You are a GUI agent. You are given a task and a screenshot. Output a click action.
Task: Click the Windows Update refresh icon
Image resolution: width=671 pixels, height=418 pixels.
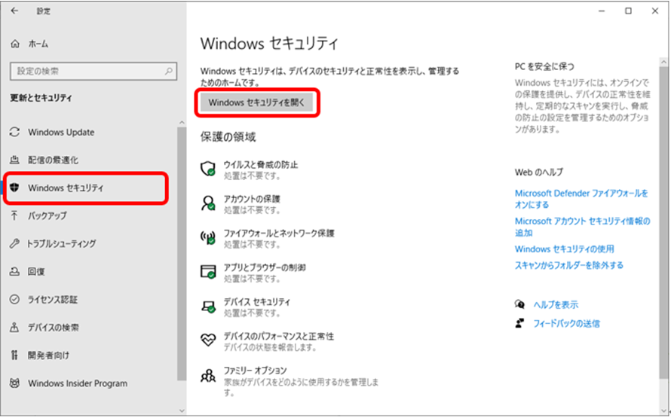(15, 132)
